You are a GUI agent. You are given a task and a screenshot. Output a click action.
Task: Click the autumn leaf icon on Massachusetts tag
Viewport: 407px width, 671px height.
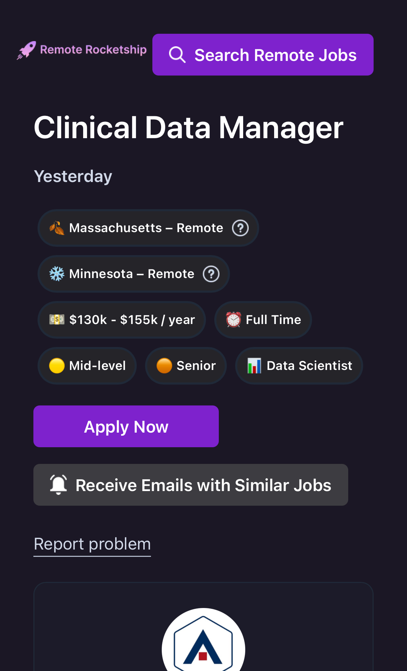(57, 228)
